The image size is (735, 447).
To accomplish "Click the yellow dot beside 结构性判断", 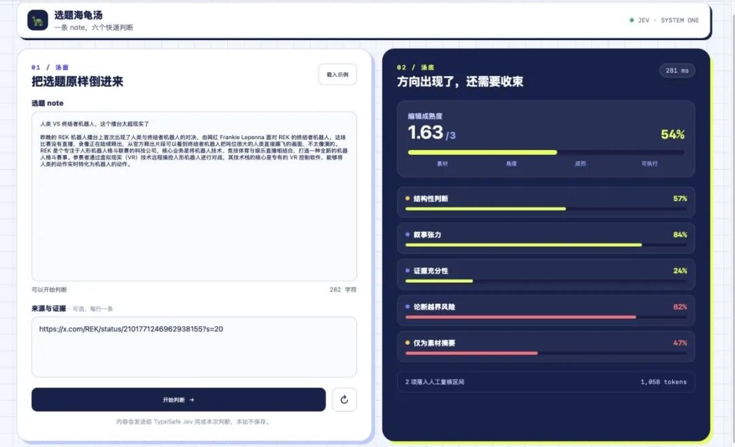I will [408, 198].
